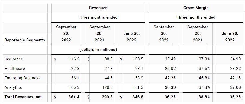Click Emerging Business revenue value 53.9
Image resolution: width=245 pixels, height=104 pixels.
pyautogui.click(x=139, y=78)
